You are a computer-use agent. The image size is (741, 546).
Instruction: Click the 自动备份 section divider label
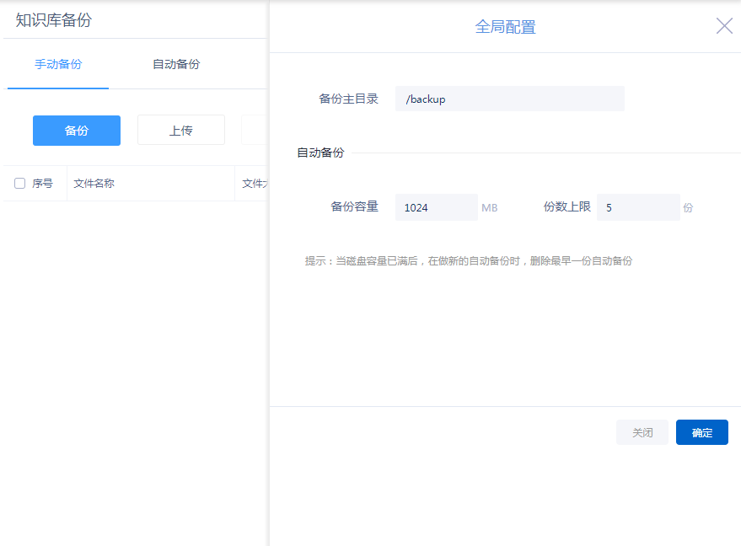pyautogui.click(x=320, y=153)
